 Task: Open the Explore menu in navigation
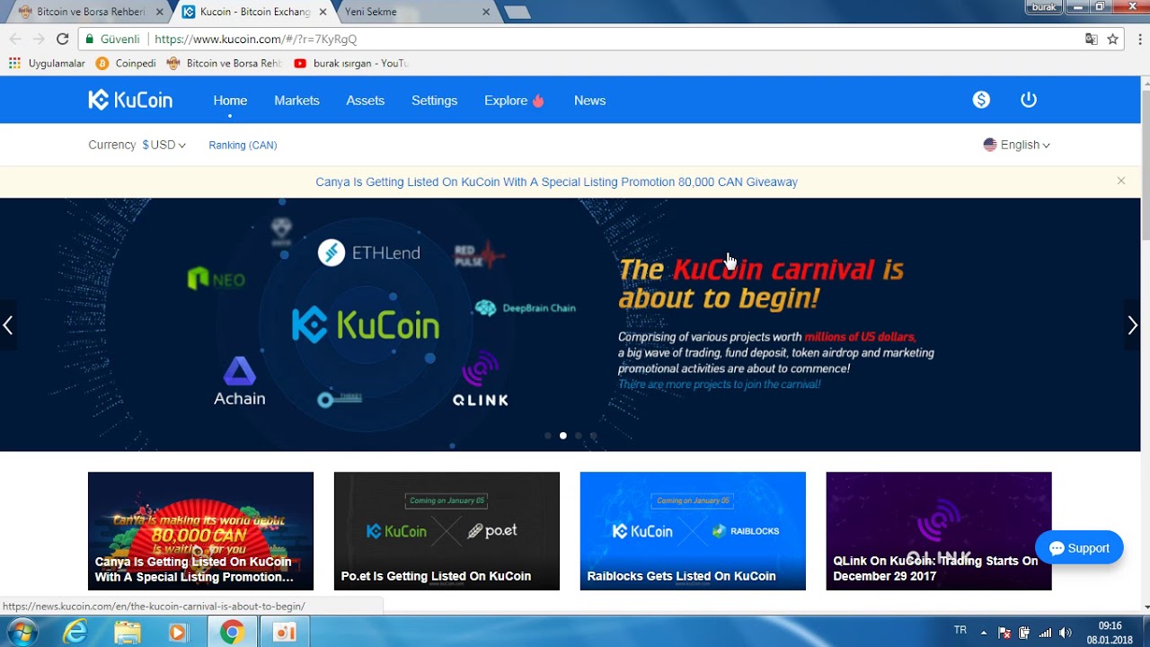514,101
